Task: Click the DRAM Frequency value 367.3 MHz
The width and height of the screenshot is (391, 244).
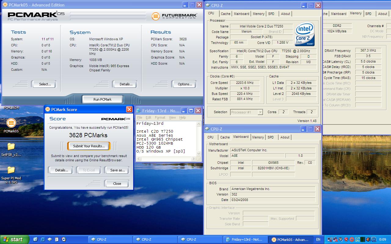Action: 368,51
